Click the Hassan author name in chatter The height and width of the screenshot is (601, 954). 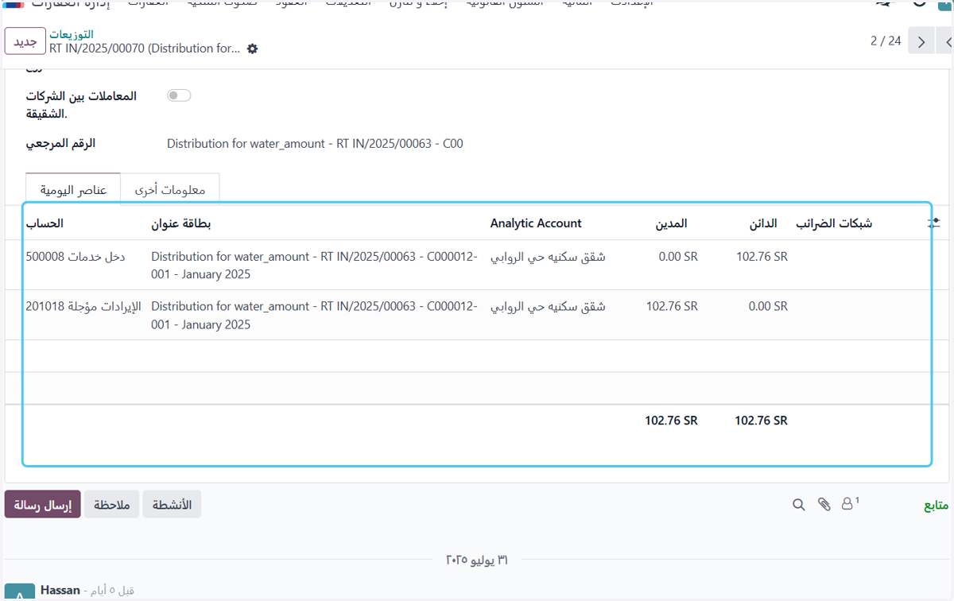pos(60,590)
